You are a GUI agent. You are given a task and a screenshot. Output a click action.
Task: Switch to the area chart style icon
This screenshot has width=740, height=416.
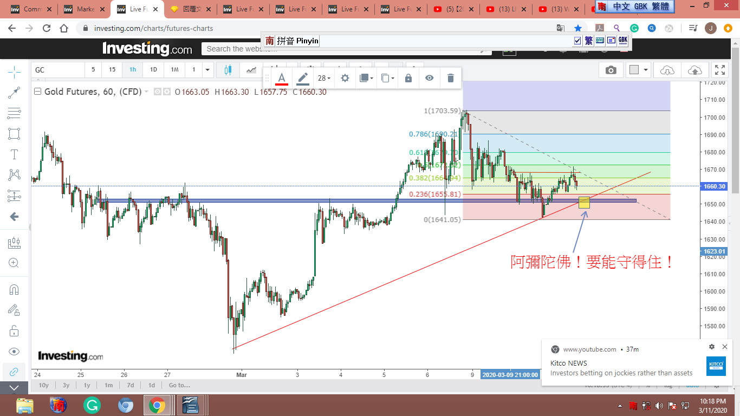tap(251, 70)
